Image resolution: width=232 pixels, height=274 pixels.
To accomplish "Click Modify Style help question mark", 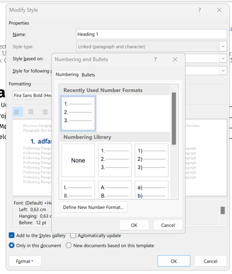I will [200, 10].
